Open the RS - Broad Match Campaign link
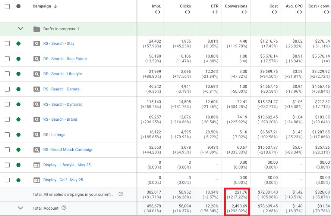 point(68,150)
